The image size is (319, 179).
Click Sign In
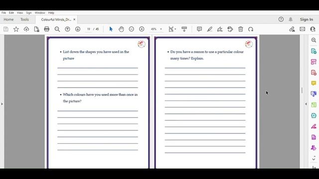click(x=307, y=19)
